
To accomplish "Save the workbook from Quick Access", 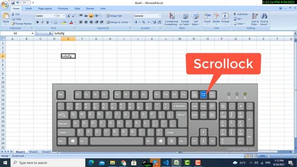I will point(13,3).
